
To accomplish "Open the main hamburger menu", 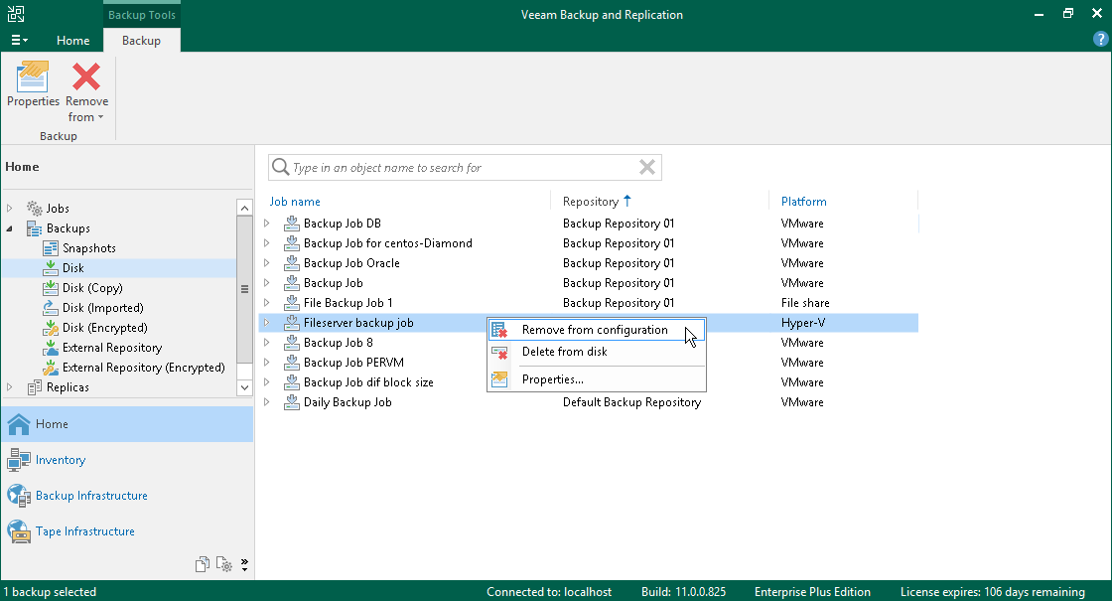I will (19, 41).
